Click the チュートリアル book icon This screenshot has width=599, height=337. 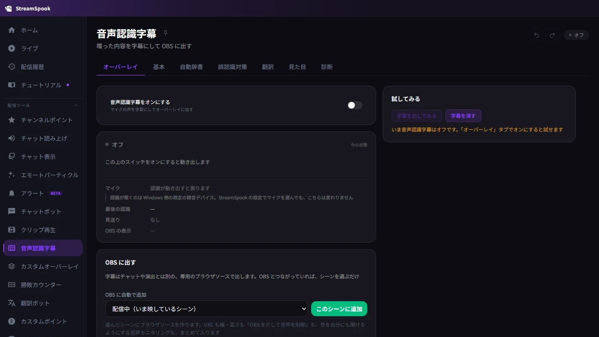tap(12, 85)
